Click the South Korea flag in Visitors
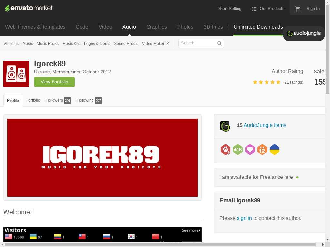Image resolution: width=330 pixels, height=247 pixels. [x=131, y=237]
